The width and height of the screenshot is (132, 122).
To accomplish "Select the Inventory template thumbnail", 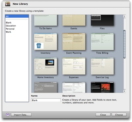I will 46,42.
